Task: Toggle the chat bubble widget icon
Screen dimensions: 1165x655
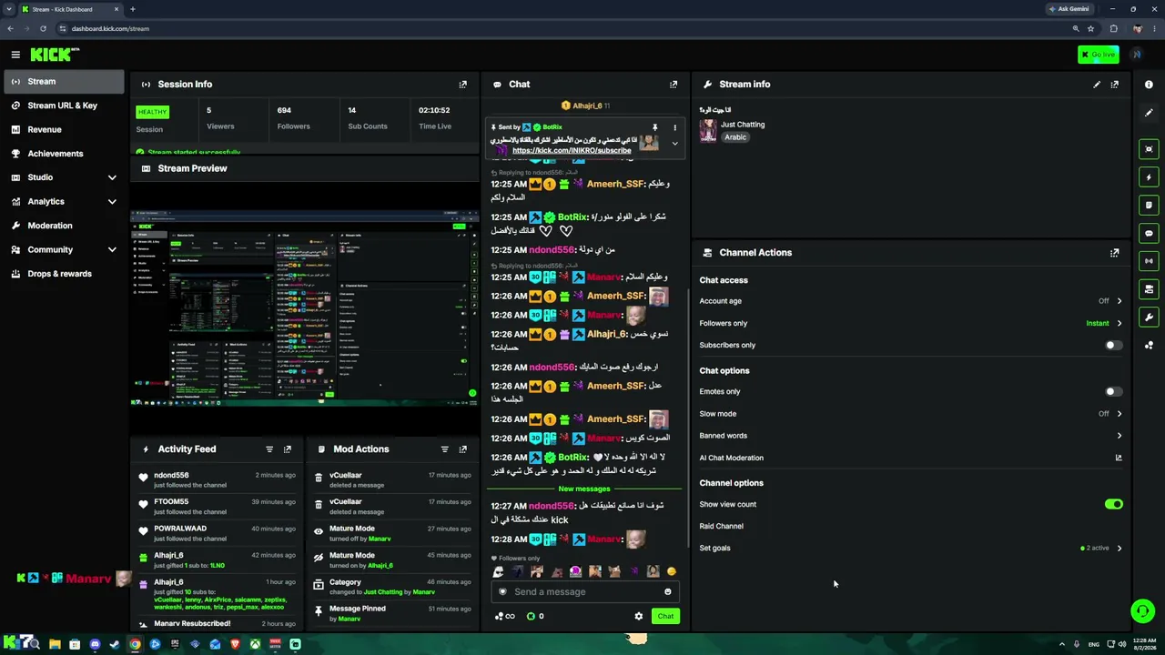Action: click(1149, 234)
